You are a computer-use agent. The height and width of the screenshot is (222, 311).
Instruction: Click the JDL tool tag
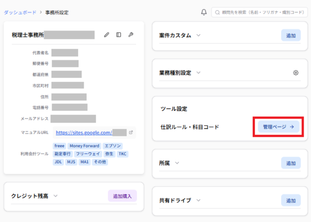(58, 162)
